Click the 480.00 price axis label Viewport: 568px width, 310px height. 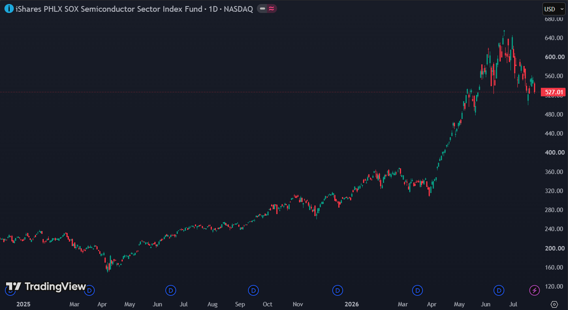[x=554, y=115]
